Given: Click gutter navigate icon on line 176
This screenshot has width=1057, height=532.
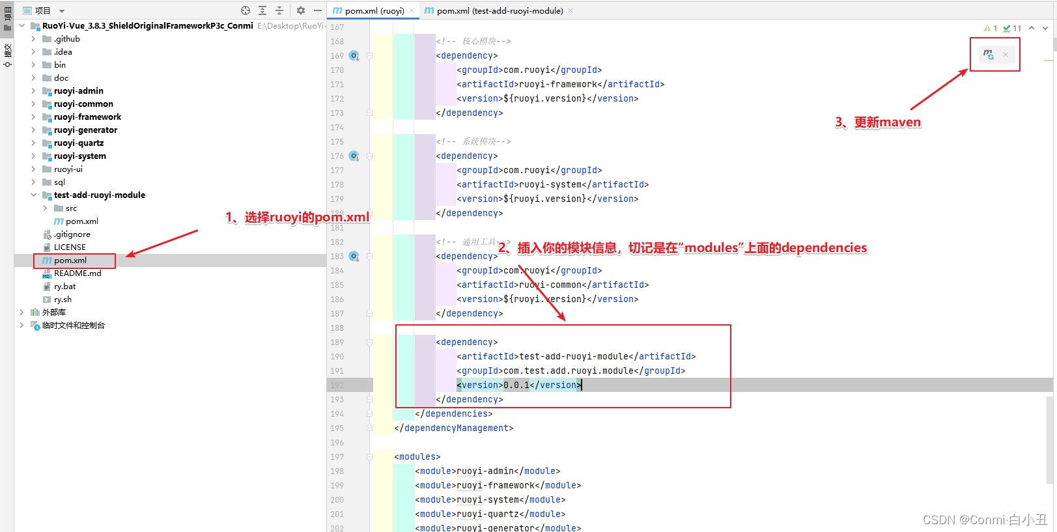Looking at the screenshot, I should point(354,156).
